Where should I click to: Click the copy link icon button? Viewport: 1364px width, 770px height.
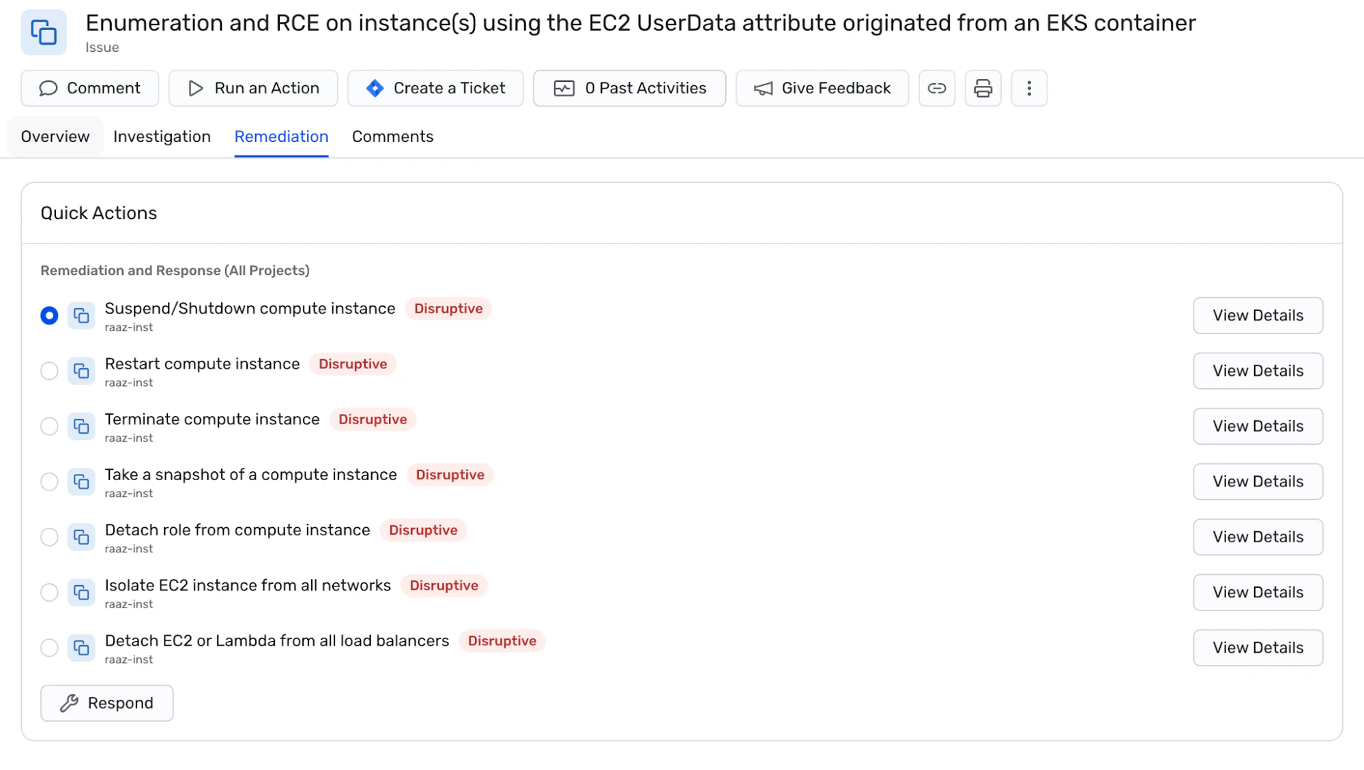(936, 89)
